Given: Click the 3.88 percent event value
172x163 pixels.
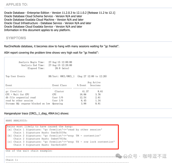Looking at the screenshot, I should click(84, 104).
